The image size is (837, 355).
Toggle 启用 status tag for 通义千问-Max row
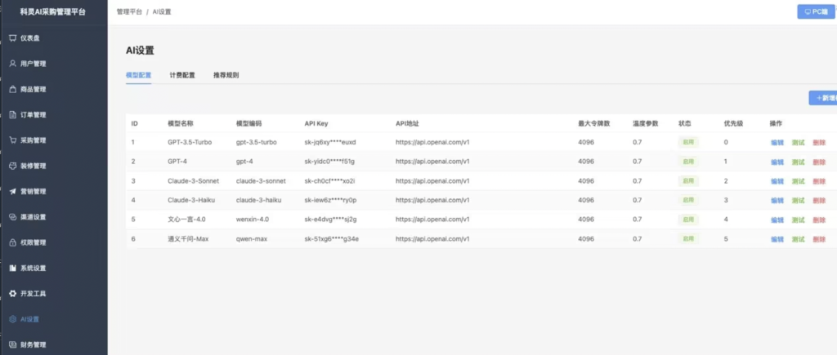click(x=688, y=238)
